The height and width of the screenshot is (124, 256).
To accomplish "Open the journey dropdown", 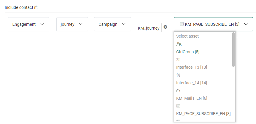I will [x=72, y=24].
